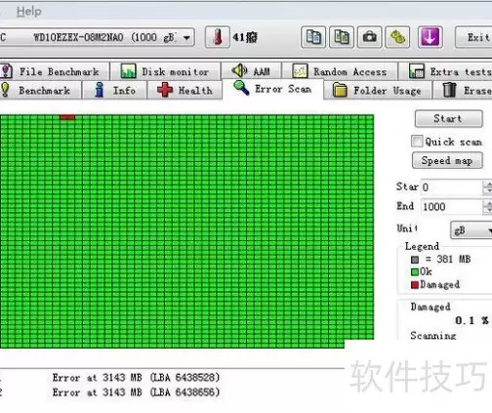Switch to the Erase tab
Screen dimensions: 492x413
[463, 90]
